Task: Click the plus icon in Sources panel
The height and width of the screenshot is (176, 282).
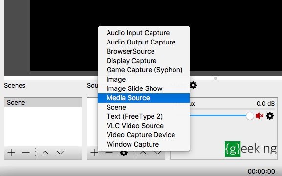Action: 94,153
